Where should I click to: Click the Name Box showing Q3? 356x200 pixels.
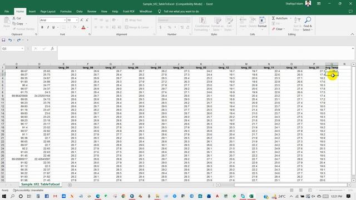(x=11, y=48)
